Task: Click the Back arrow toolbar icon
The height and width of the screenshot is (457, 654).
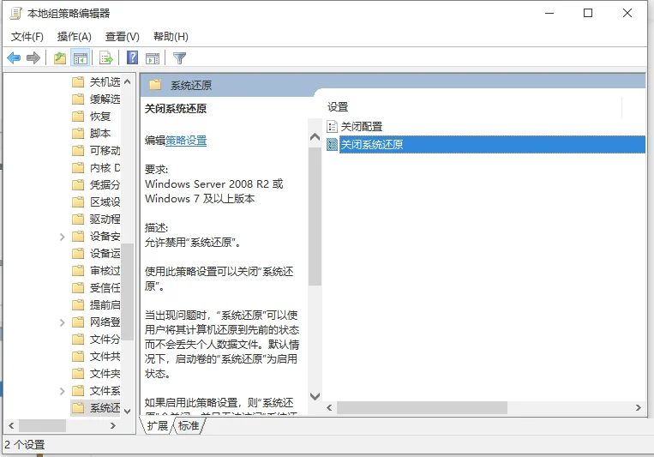Action: click(x=14, y=57)
